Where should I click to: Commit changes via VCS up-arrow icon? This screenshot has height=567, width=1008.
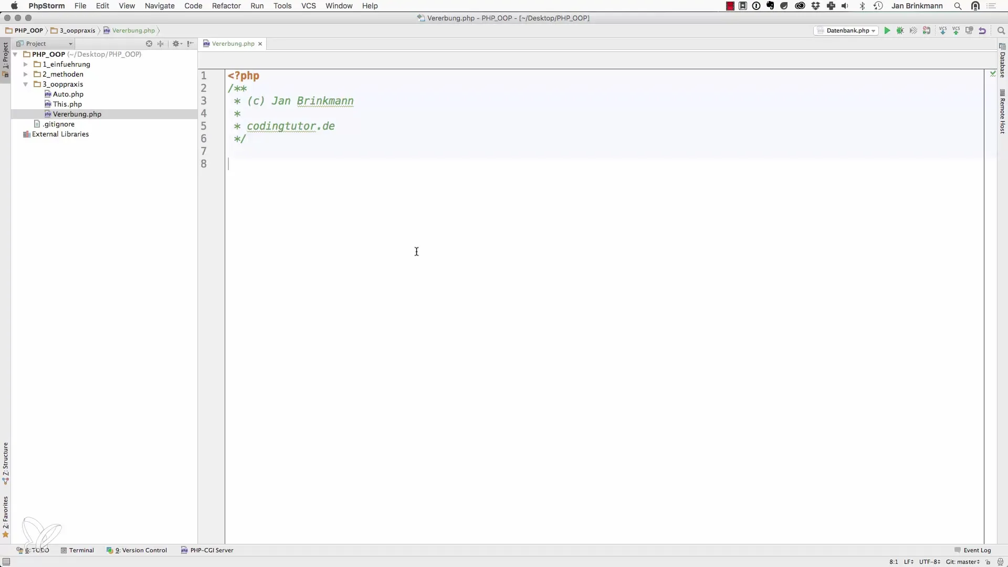pyautogui.click(x=956, y=30)
